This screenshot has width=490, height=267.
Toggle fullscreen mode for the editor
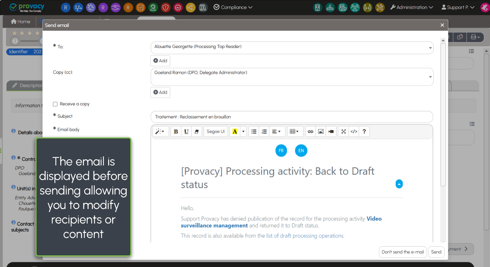tap(343, 132)
